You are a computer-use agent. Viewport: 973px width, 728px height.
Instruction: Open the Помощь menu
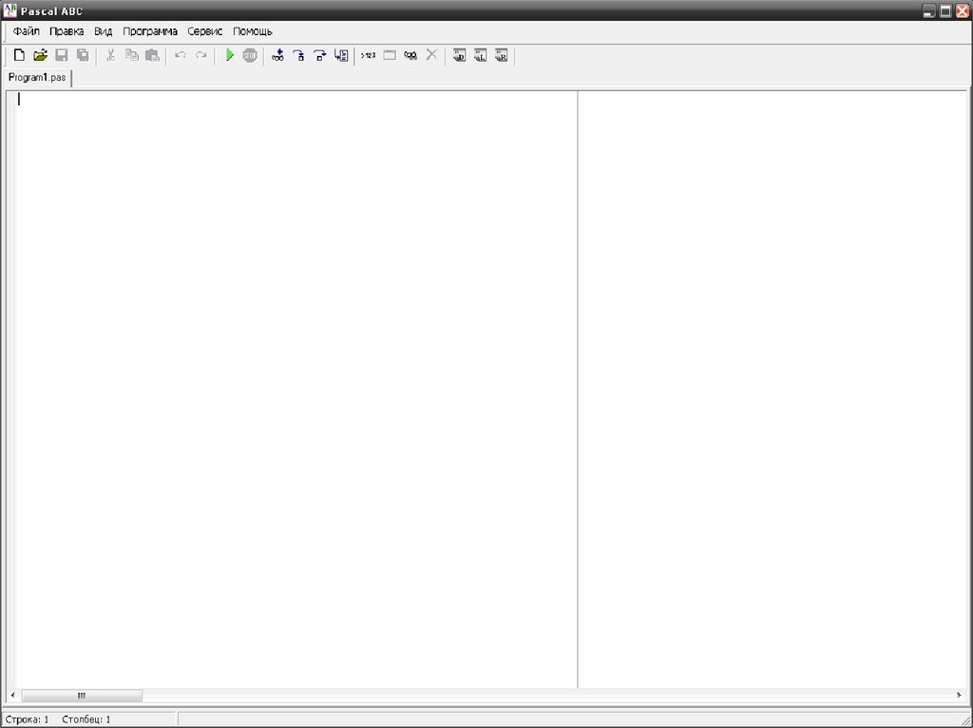click(253, 31)
